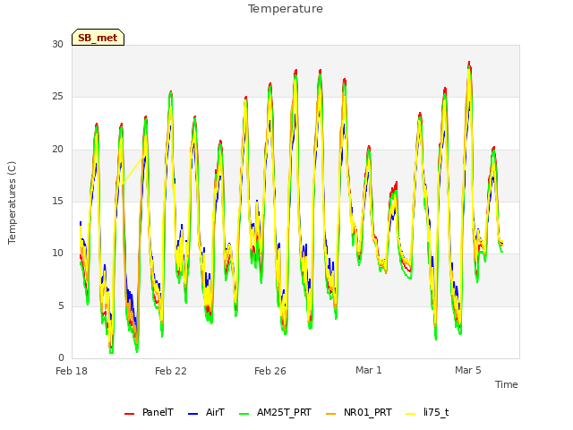Click the yellow li75_t legend swatch
The height and width of the screenshot is (430, 573).
pyautogui.click(x=411, y=414)
